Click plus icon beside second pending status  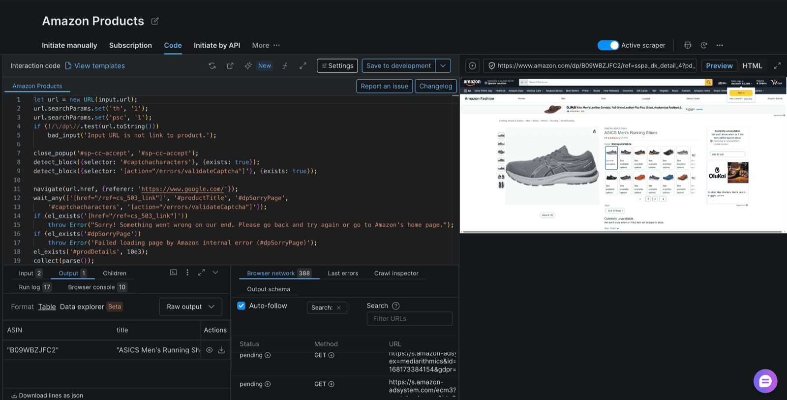(x=268, y=384)
